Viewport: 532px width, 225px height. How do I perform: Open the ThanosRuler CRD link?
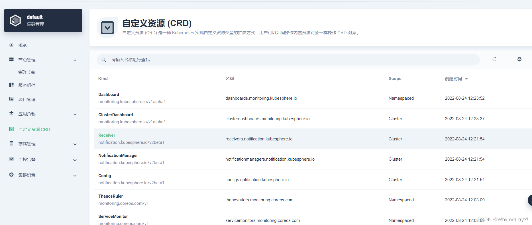click(x=111, y=196)
